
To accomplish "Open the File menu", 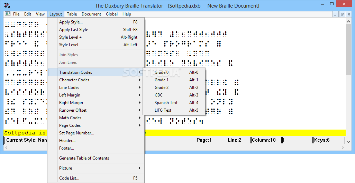I will [16, 14].
